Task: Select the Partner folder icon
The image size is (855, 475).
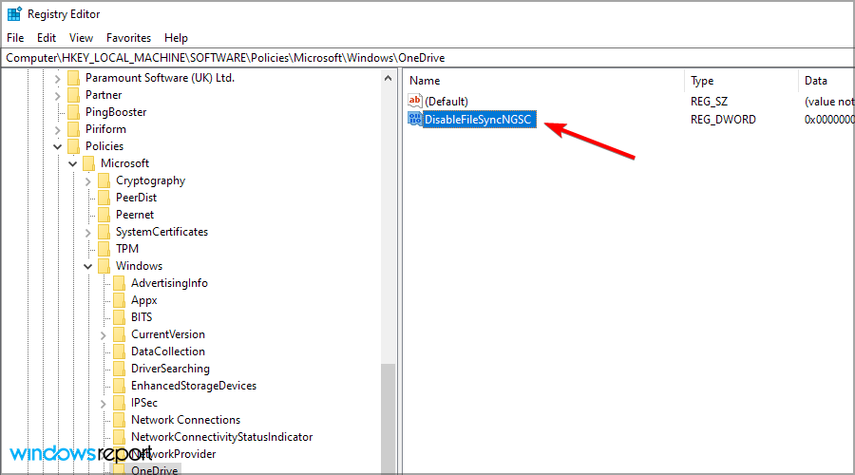Action: pyautogui.click(x=73, y=95)
